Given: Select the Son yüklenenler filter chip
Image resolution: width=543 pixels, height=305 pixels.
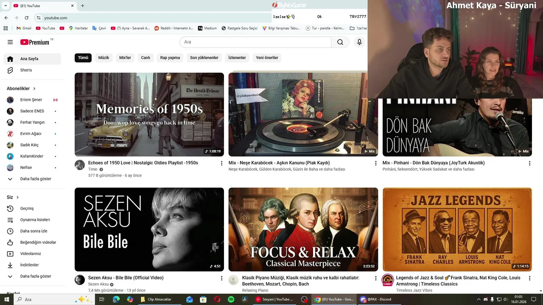Looking at the screenshot, I should (204, 58).
